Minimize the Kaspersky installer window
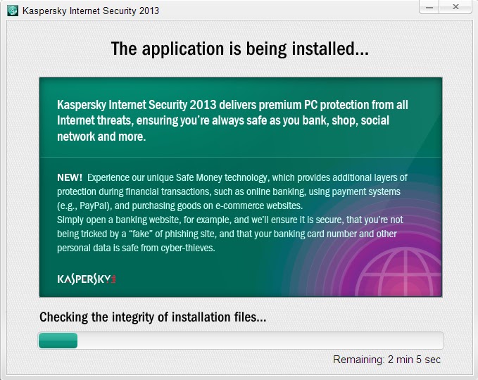 (x=429, y=7)
